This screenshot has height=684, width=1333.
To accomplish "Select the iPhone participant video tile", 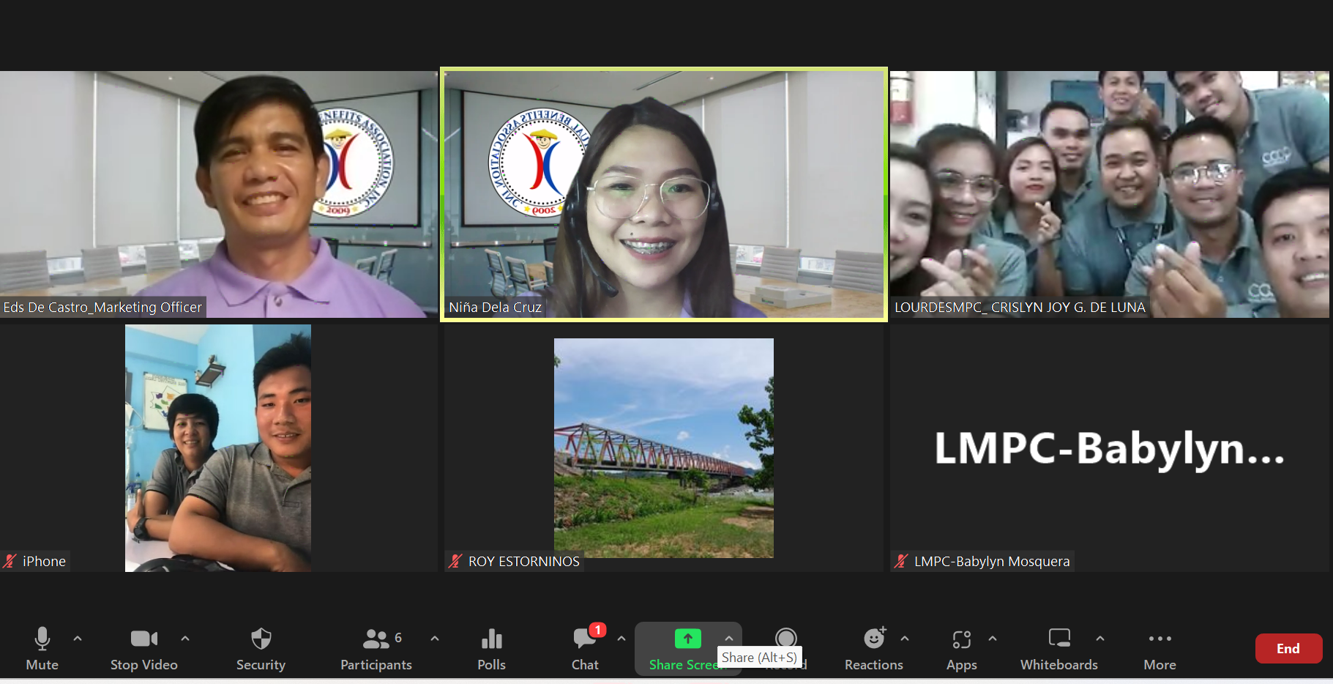I will (219, 448).
